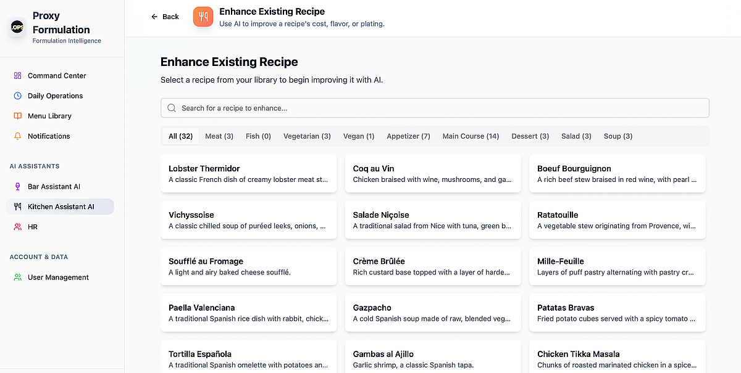Click the Bar Assistant AI cocktail icon
This screenshot has width=741, height=373.
17,187
